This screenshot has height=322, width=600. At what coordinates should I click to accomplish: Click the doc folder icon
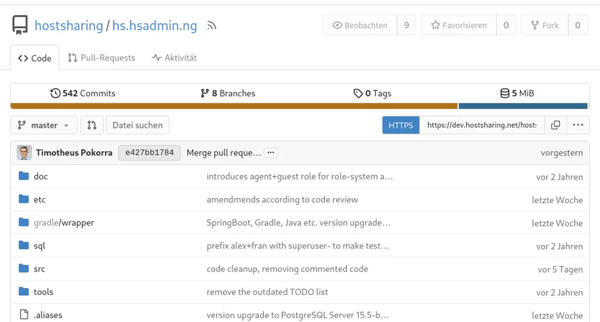[24, 176]
